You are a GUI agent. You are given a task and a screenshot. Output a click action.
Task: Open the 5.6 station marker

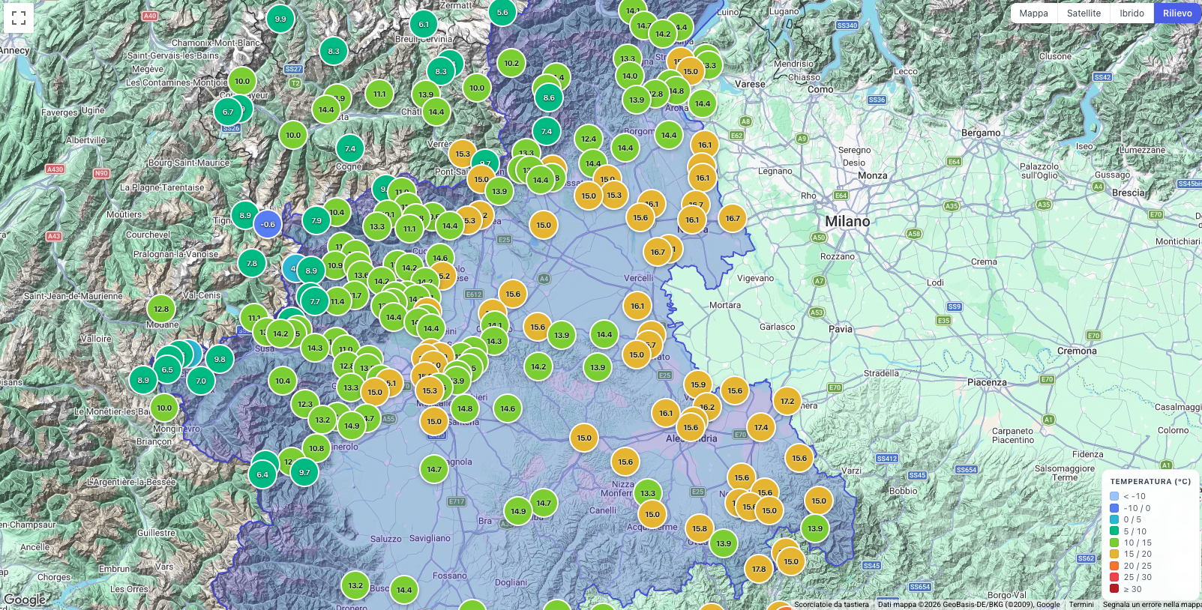coord(502,12)
